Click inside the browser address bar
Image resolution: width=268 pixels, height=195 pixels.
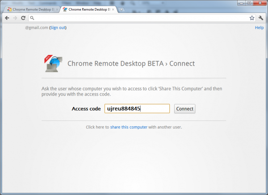click(142, 18)
